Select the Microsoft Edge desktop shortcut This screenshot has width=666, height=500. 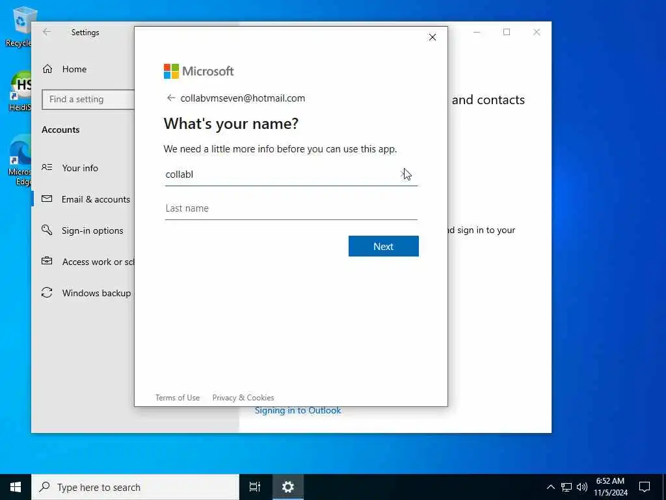(20, 160)
